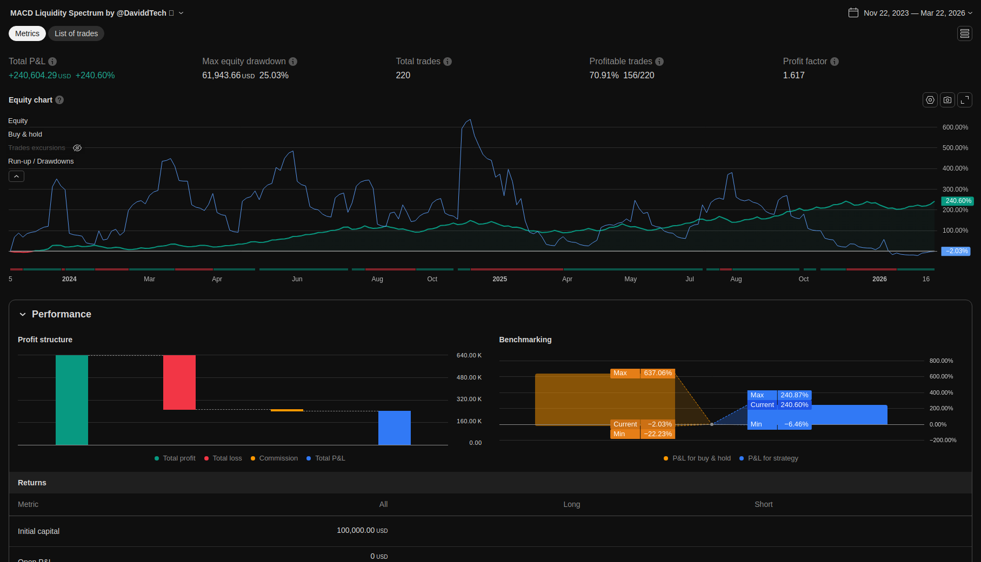Toggle the Run-up / Drawdowns series
This screenshot has height=562, width=981.
coord(41,161)
